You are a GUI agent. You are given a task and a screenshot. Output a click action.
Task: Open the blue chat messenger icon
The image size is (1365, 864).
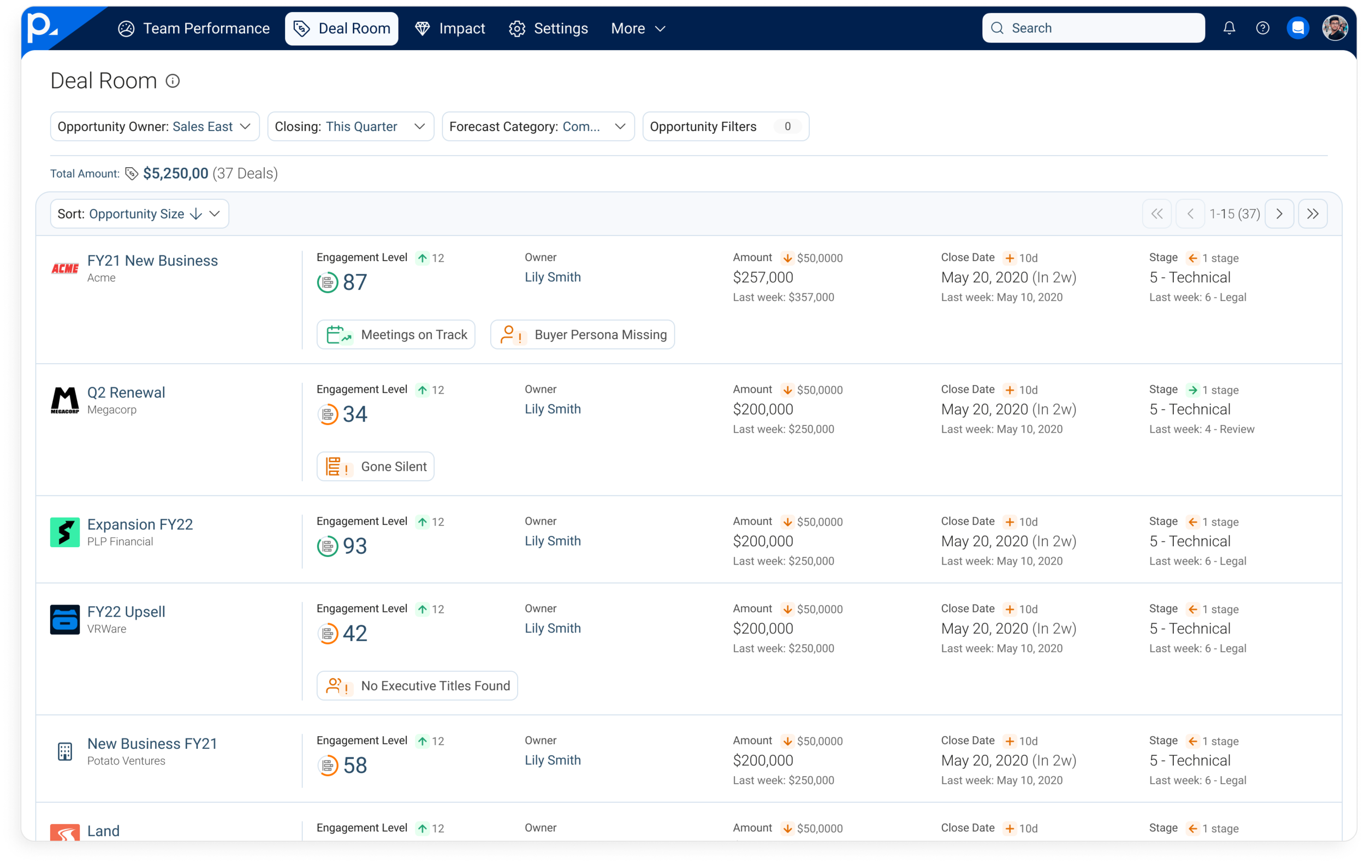coord(1297,28)
